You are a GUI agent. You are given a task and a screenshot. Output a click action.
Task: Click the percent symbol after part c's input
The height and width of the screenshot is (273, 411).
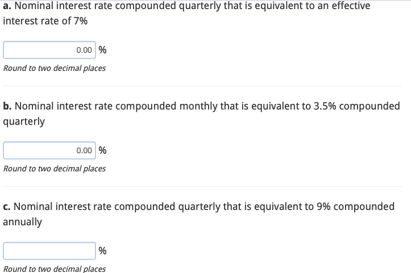102,251
